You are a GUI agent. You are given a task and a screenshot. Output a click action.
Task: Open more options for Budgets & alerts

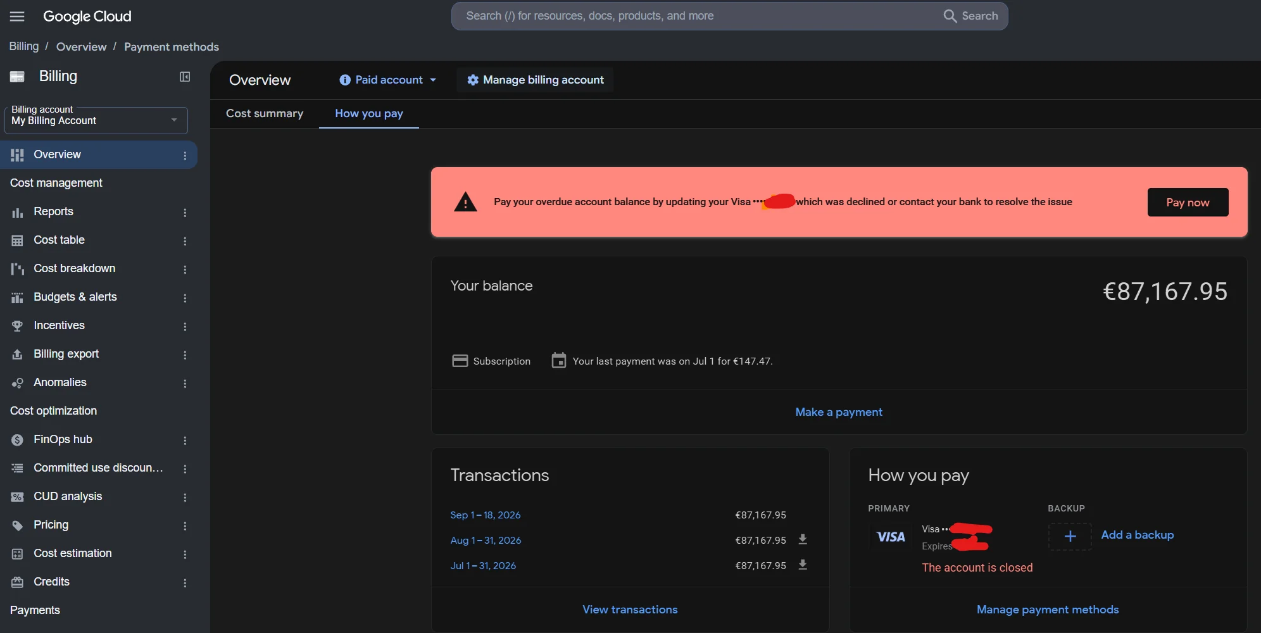pyautogui.click(x=185, y=298)
